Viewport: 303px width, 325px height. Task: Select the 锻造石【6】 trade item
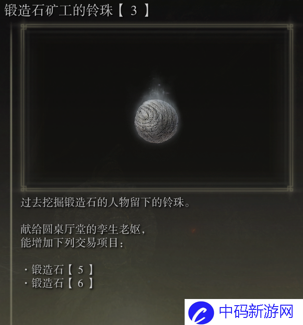pyautogui.click(x=62, y=283)
